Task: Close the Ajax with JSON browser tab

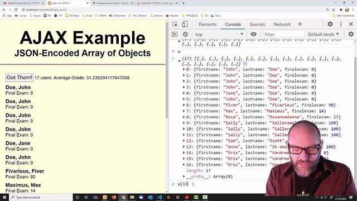Action: click(x=88, y=3)
